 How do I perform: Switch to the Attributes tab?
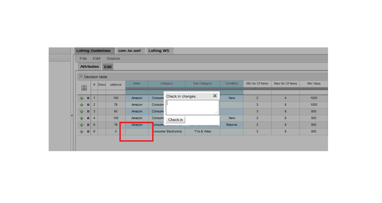(x=89, y=67)
